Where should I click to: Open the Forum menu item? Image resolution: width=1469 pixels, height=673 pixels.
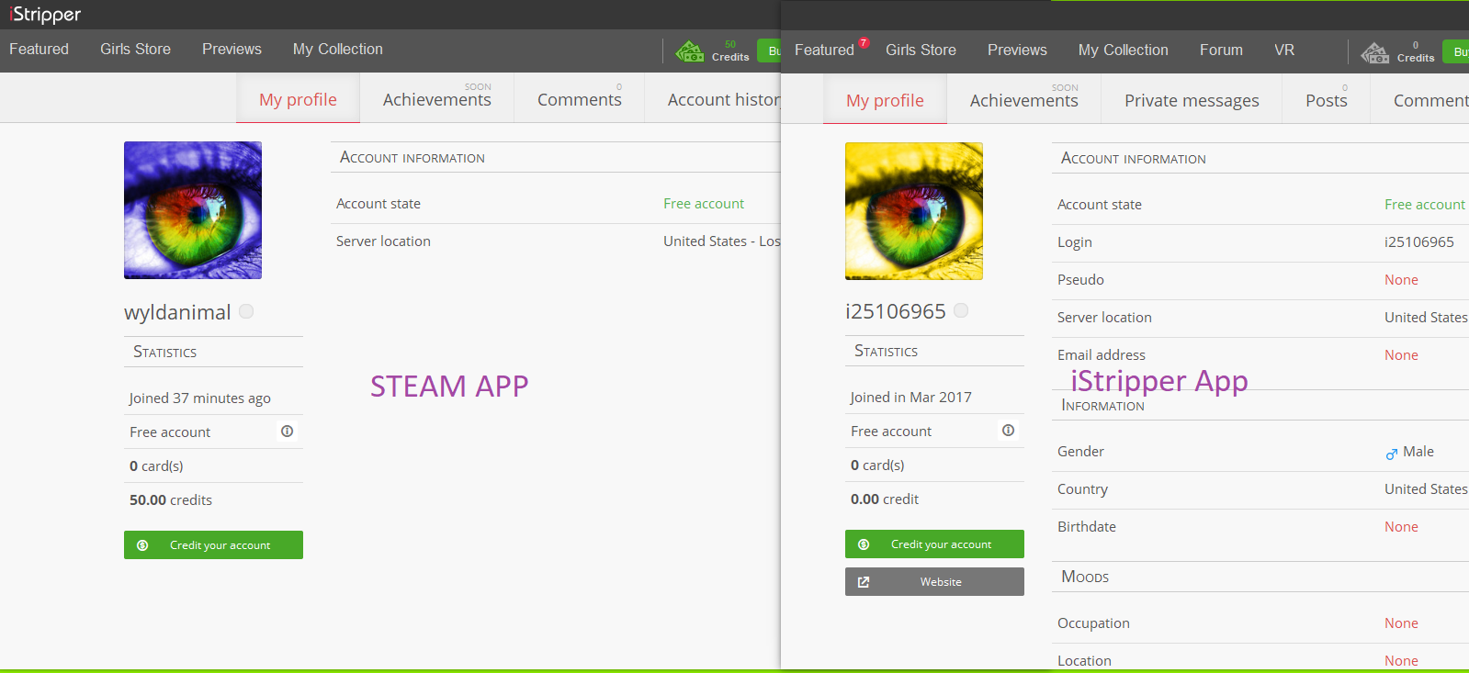click(1221, 50)
